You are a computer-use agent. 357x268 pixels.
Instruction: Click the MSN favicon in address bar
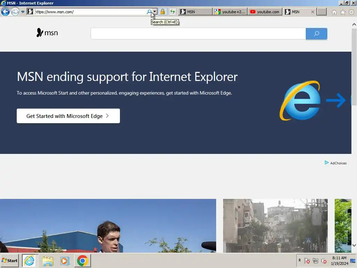coord(30,12)
